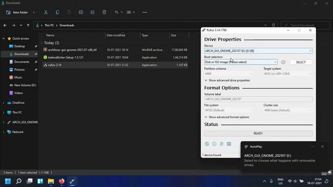
Task: Collapse the Today (3) group
Action: 42,43
